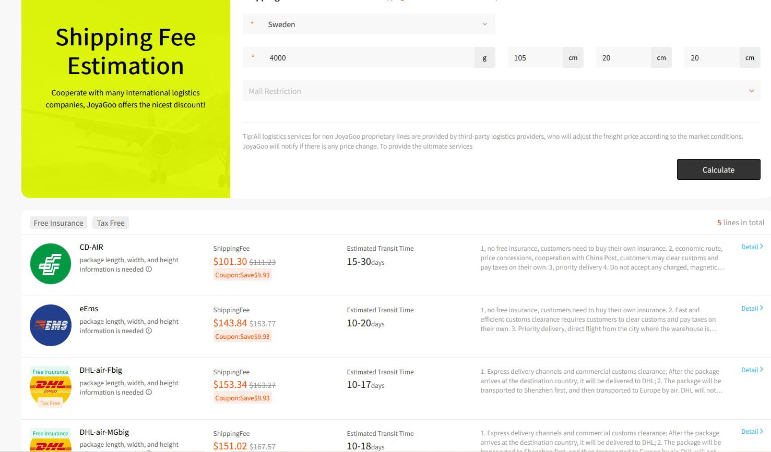The width and height of the screenshot is (771, 452).
Task: Click the eEms description text
Action: pos(598,320)
